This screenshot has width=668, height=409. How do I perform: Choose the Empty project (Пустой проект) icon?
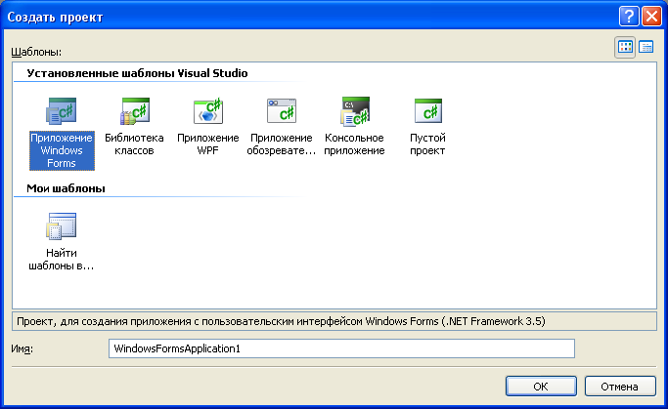click(x=428, y=111)
